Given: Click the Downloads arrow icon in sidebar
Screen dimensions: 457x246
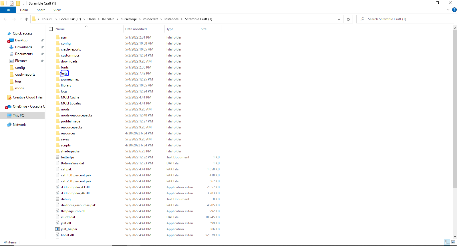Looking at the screenshot, I should (x=11, y=47).
